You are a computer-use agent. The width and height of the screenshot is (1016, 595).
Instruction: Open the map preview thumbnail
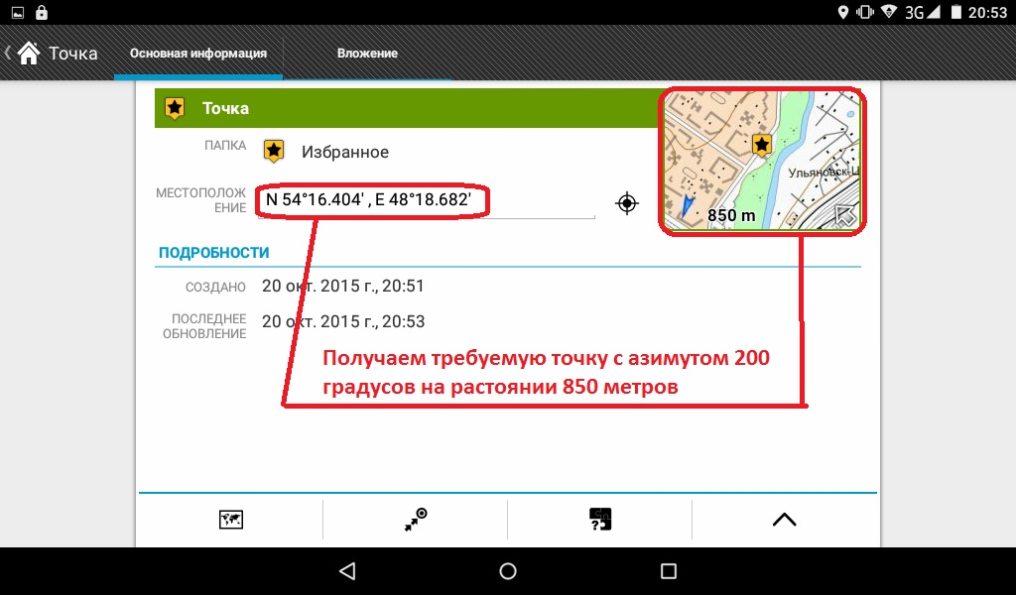(762, 161)
